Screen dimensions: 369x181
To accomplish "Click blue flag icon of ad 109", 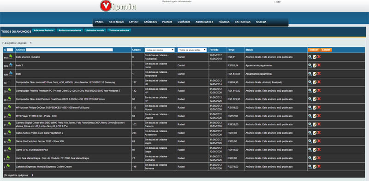I will (x=11, y=65).
